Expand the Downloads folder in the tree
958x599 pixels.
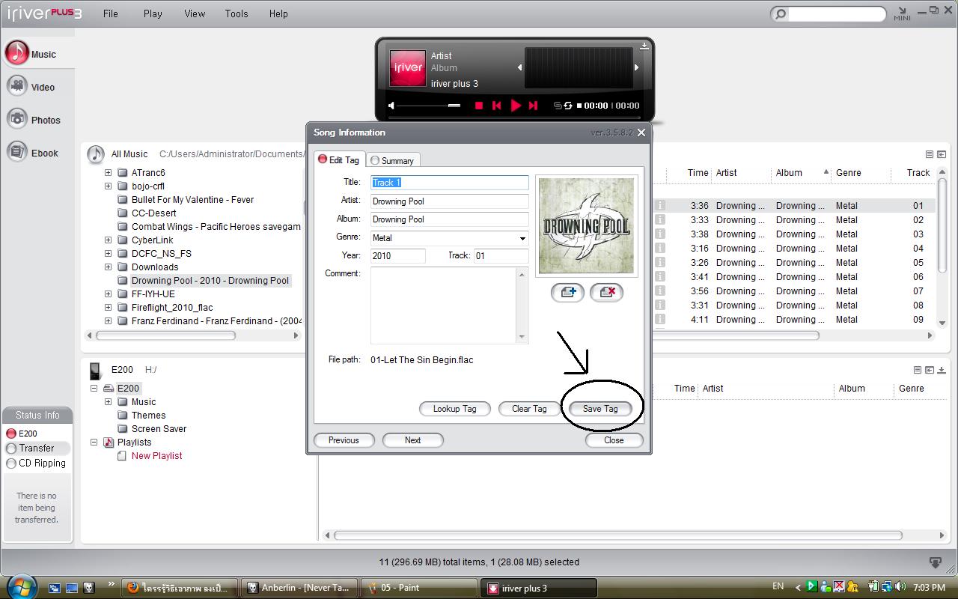pyautogui.click(x=108, y=267)
